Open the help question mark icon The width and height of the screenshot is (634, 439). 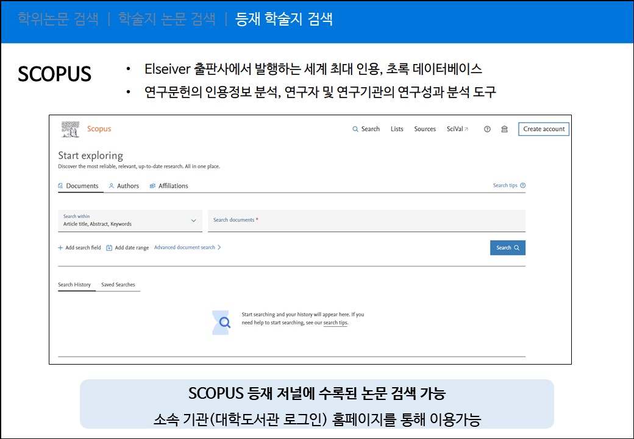pos(487,129)
